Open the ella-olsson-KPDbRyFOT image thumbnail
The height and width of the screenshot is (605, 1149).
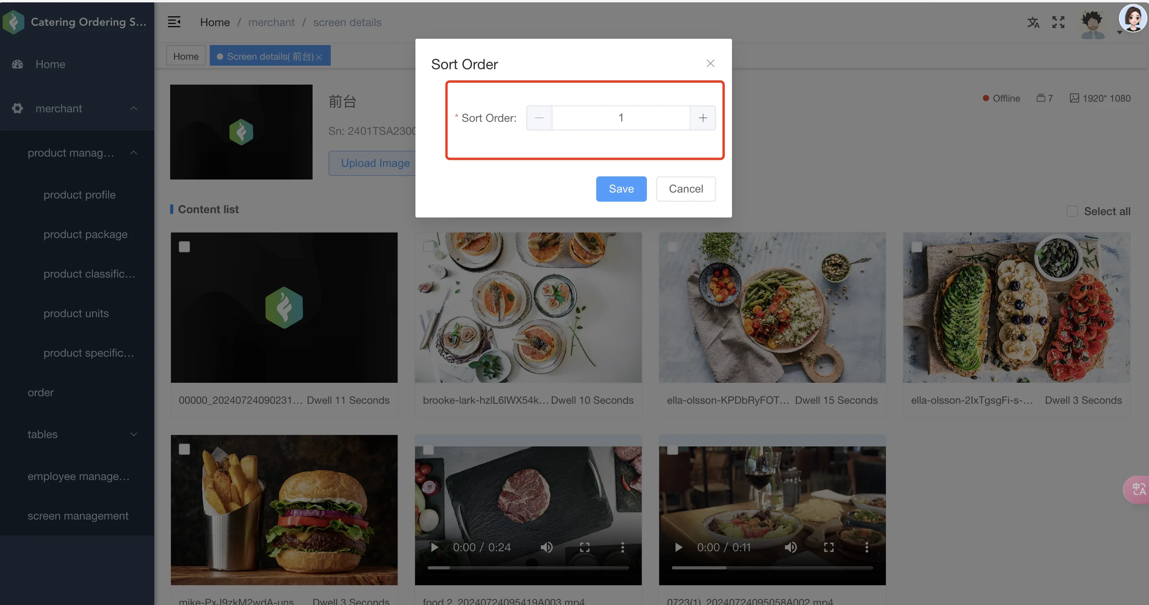[x=772, y=307]
